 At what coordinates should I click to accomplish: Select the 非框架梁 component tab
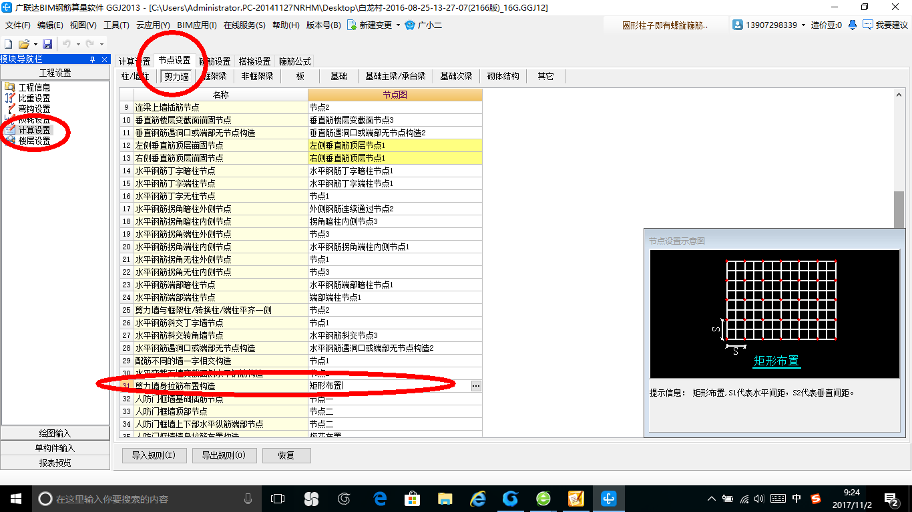pyautogui.click(x=257, y=76)
